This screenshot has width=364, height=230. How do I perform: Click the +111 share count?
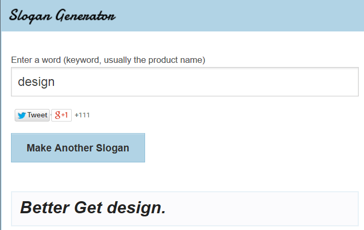point(82,115)
